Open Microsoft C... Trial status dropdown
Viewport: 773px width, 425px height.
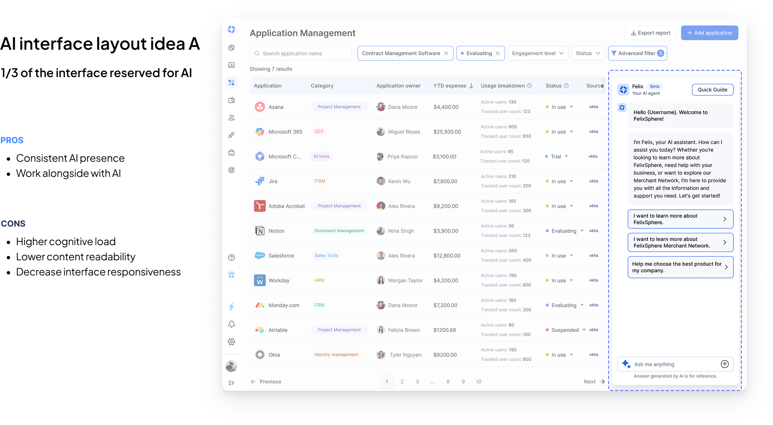pos(566,157)
